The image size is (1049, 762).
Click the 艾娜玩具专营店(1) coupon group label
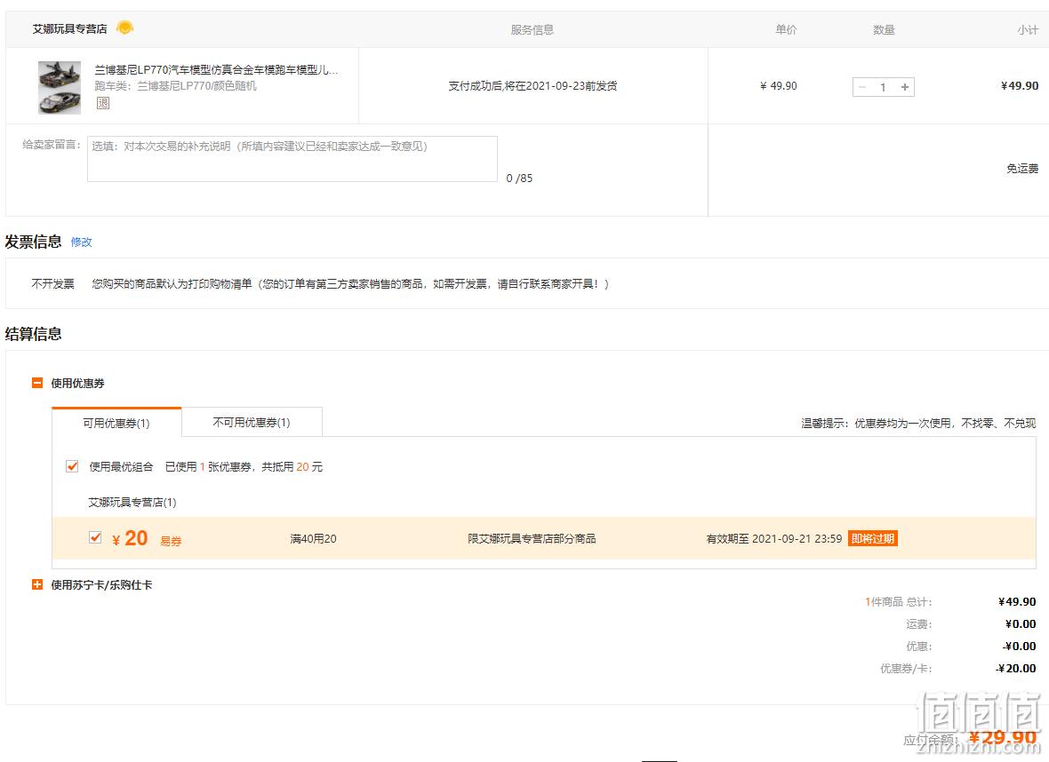pos(132,502)
